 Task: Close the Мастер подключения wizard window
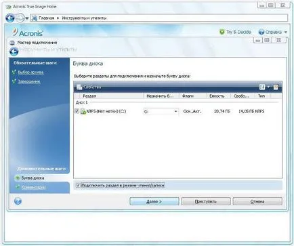coord(278,40)
